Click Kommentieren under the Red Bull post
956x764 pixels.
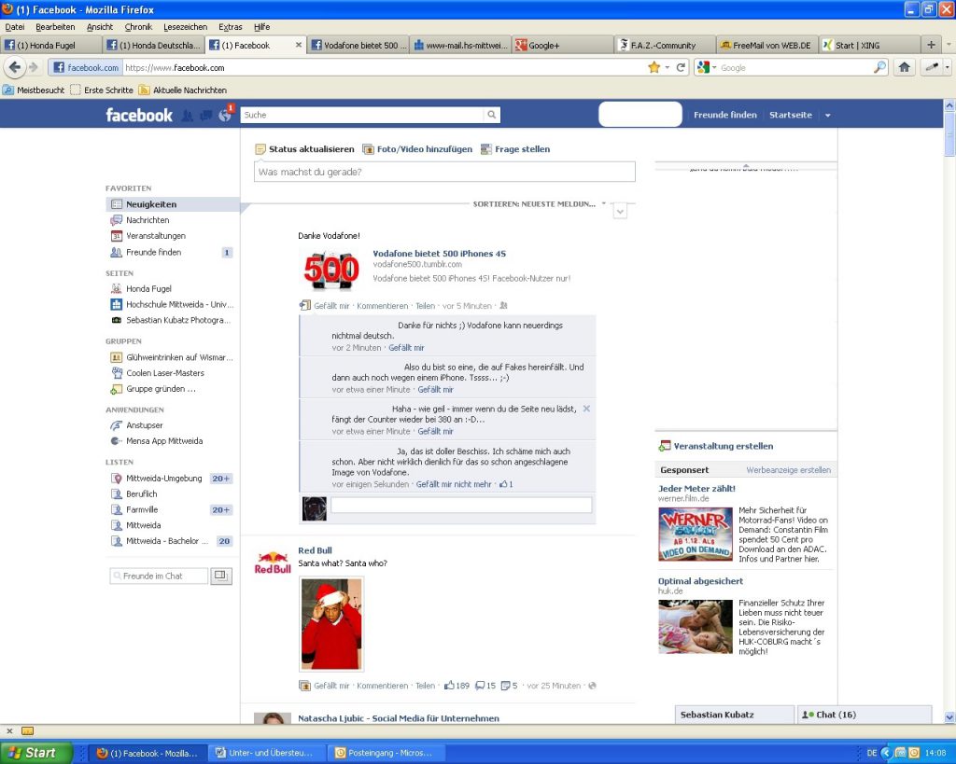point(382,686)
